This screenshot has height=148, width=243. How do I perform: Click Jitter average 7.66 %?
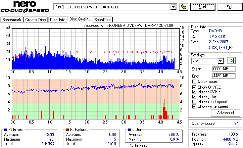click(174, 135)
